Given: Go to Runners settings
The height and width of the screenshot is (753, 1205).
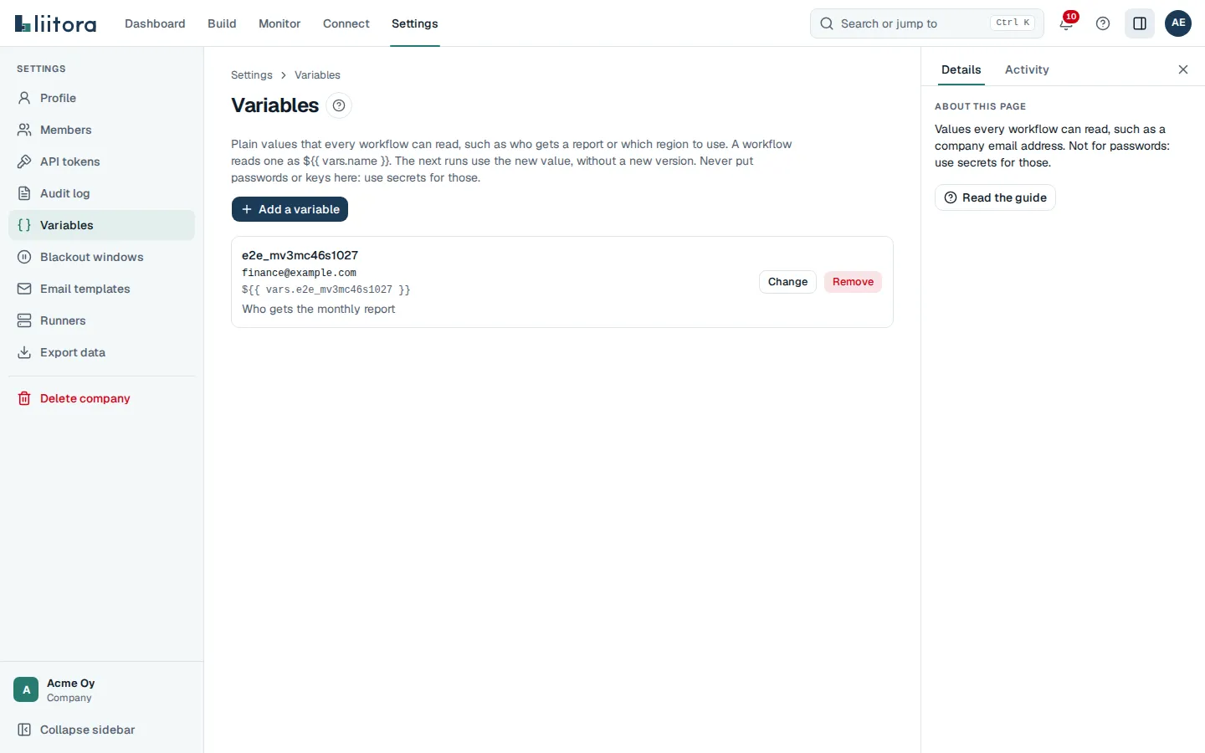Looking at the screenshot, I should pyautogui.click(x=101, y=320).
